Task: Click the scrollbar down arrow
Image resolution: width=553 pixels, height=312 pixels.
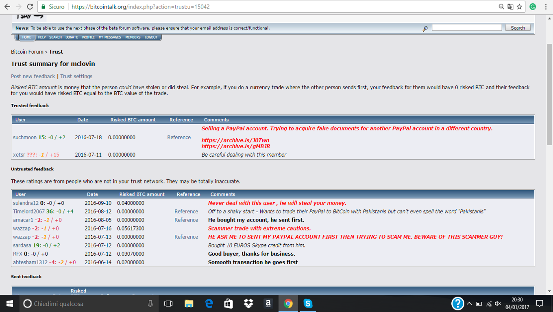Action: click(549, 291)
